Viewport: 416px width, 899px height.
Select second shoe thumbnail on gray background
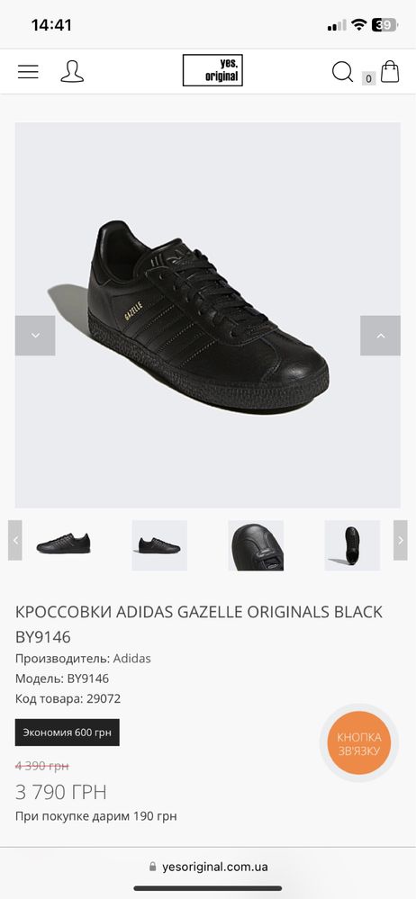pos(159,545)
